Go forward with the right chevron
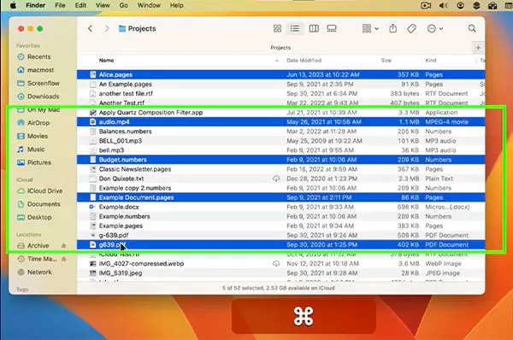The height and width of the screenshot is (340, 513). (107, 28)
